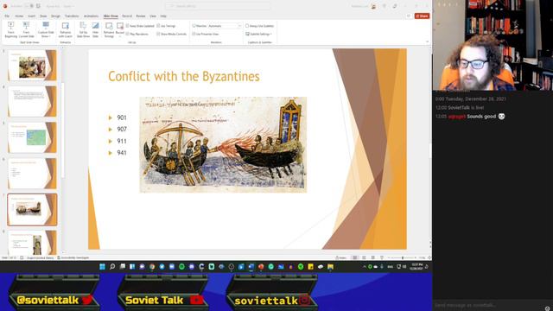Select the slide thumbnail with map
Image resolution: width=553 pixels, height=311 pixels.
click(x=32, y=137)
